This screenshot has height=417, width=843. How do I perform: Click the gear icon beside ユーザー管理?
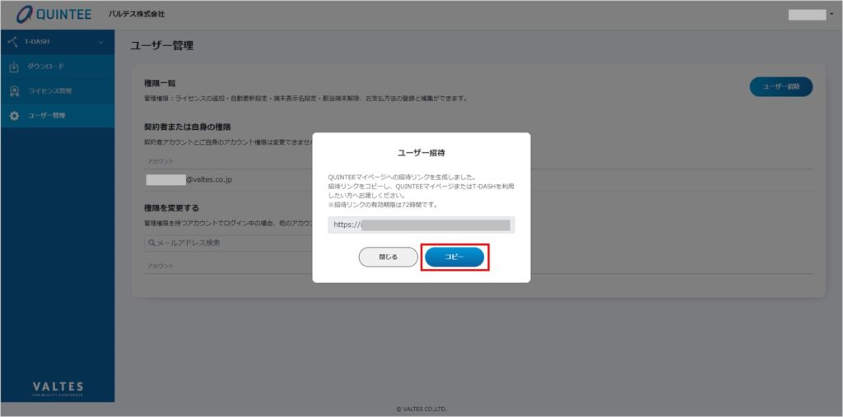(x=14, y=115)
